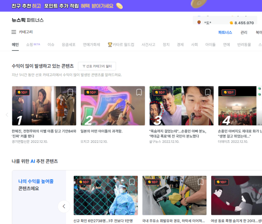Click the 10P badge on the 주유소 card
This screenshot has height=224, width=262.
(x=153, y=182)
